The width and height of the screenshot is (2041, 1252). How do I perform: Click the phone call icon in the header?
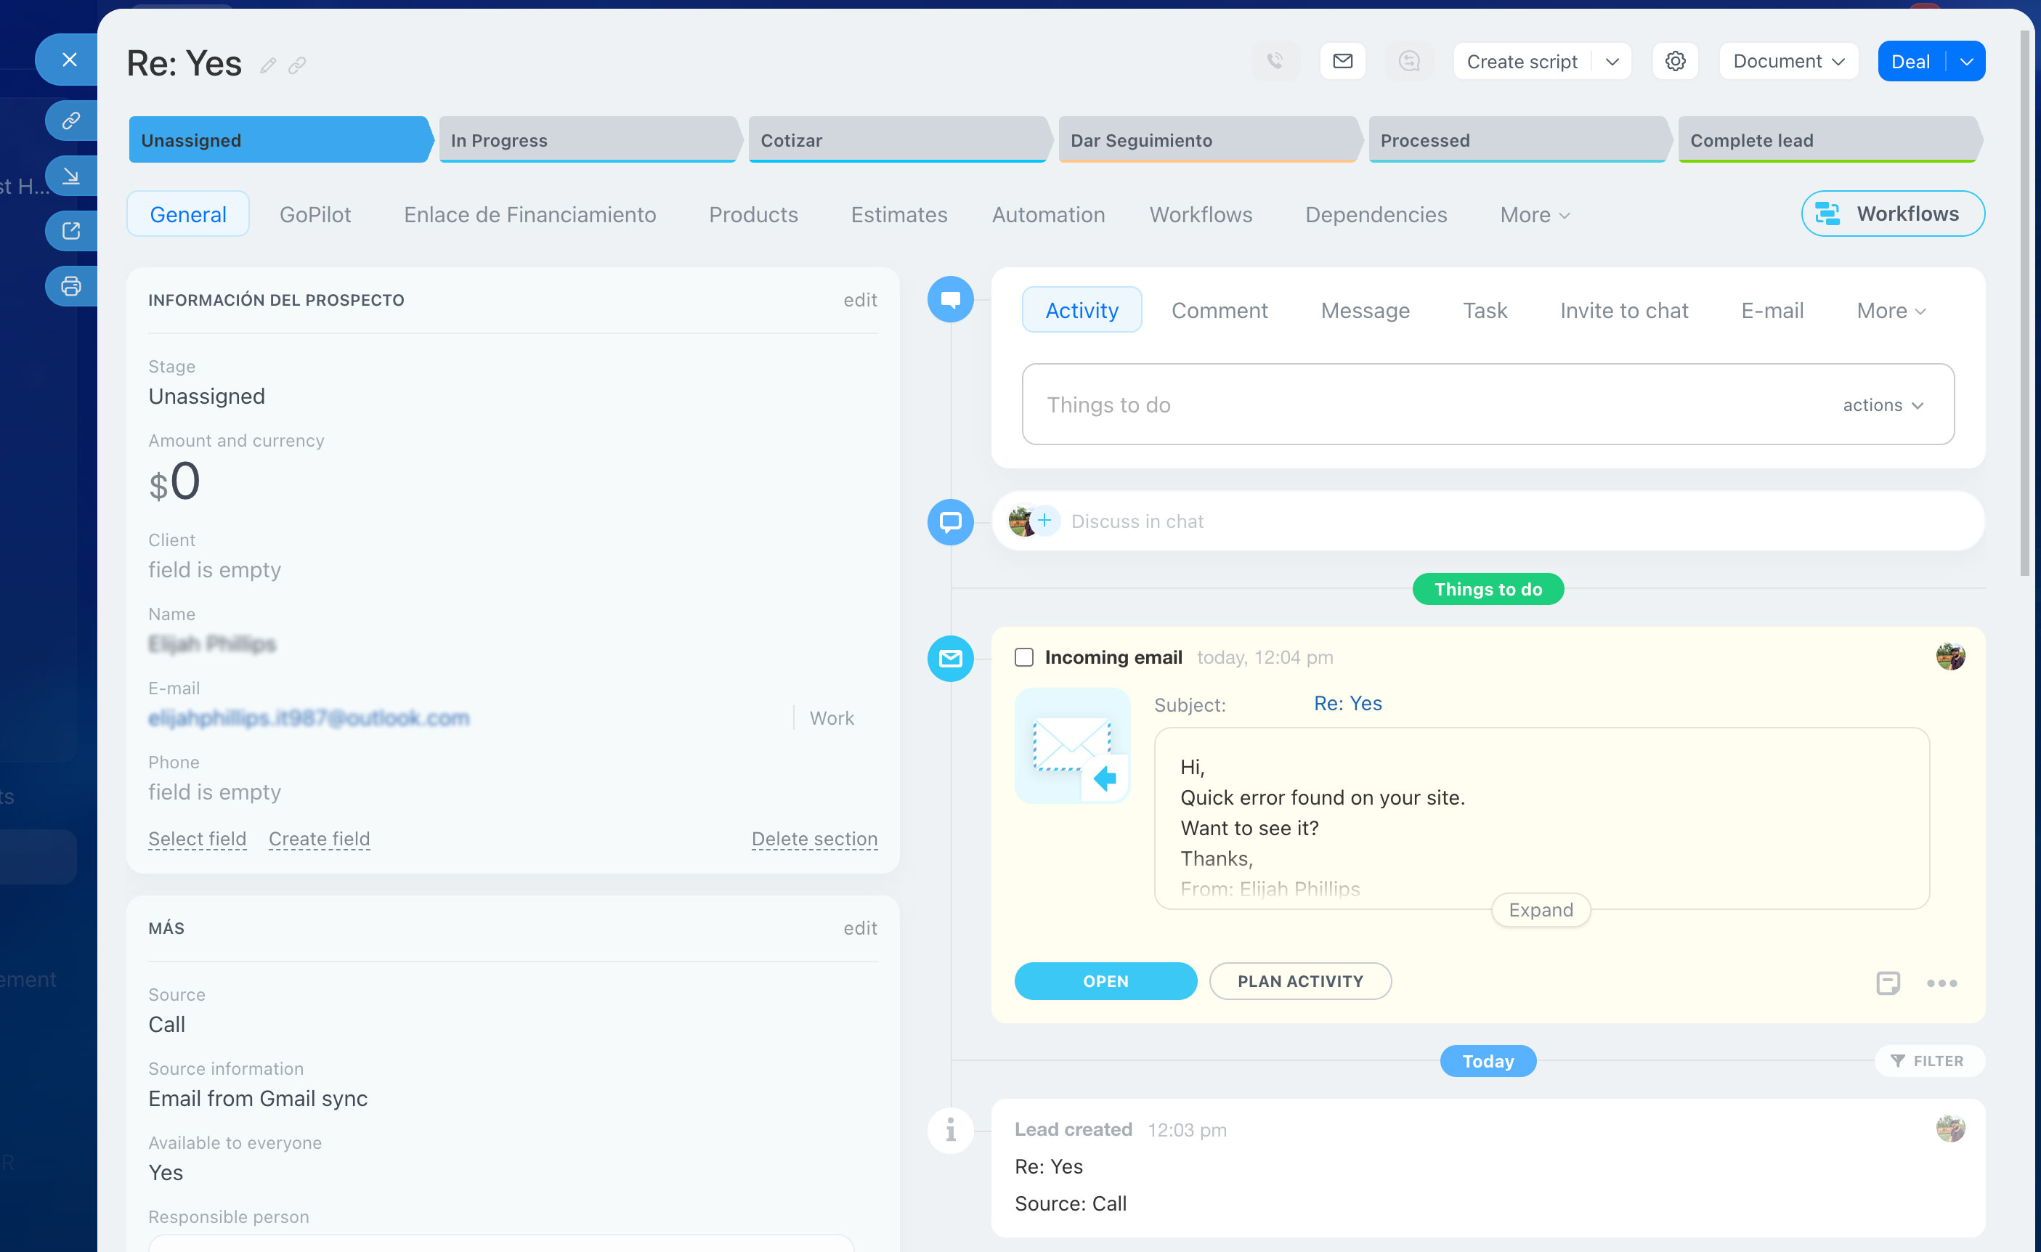[1275, 61]
